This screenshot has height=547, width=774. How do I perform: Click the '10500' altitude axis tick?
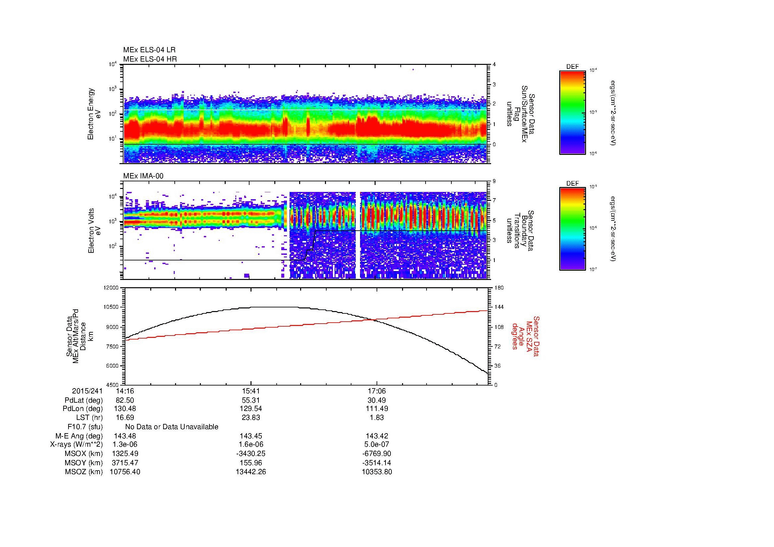click(112, 307)
